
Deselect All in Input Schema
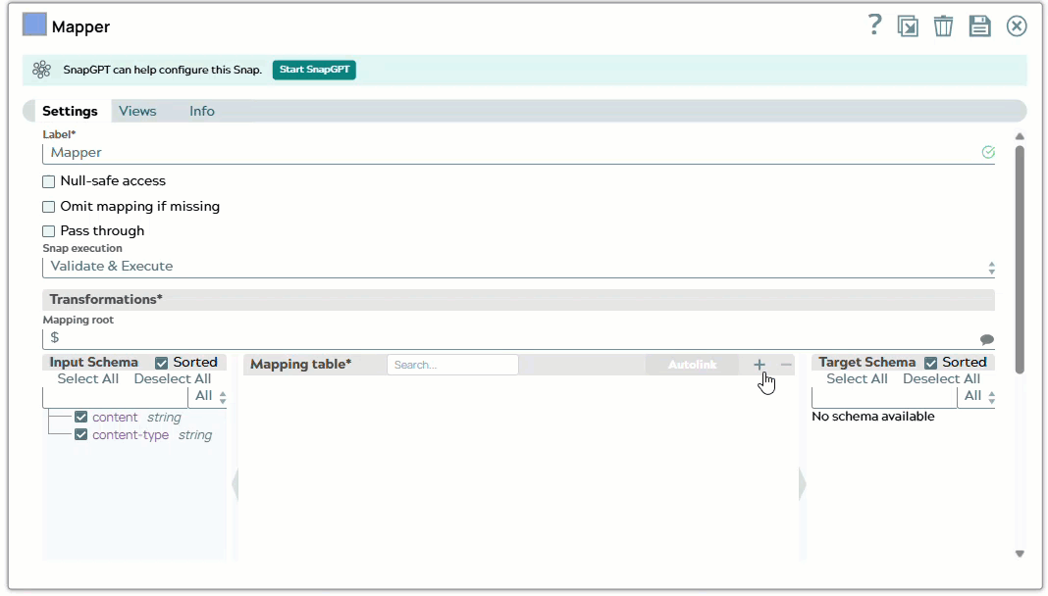pyautogui.click(x=173, y=379)
